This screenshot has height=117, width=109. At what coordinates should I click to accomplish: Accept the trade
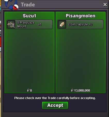coord(55,105)
